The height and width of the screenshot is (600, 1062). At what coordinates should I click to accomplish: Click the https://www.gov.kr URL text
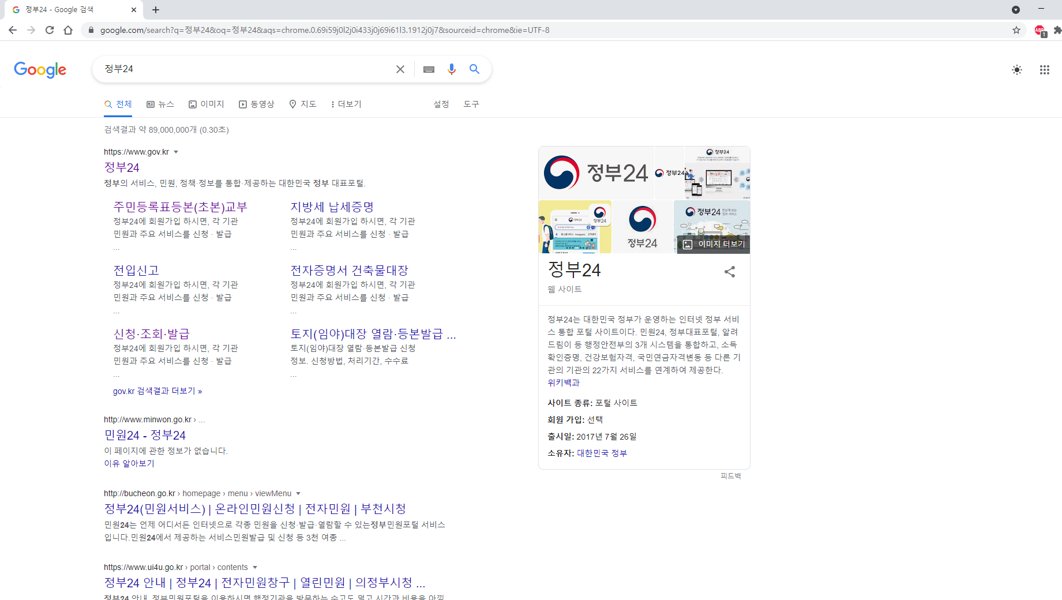pos(136,152)
